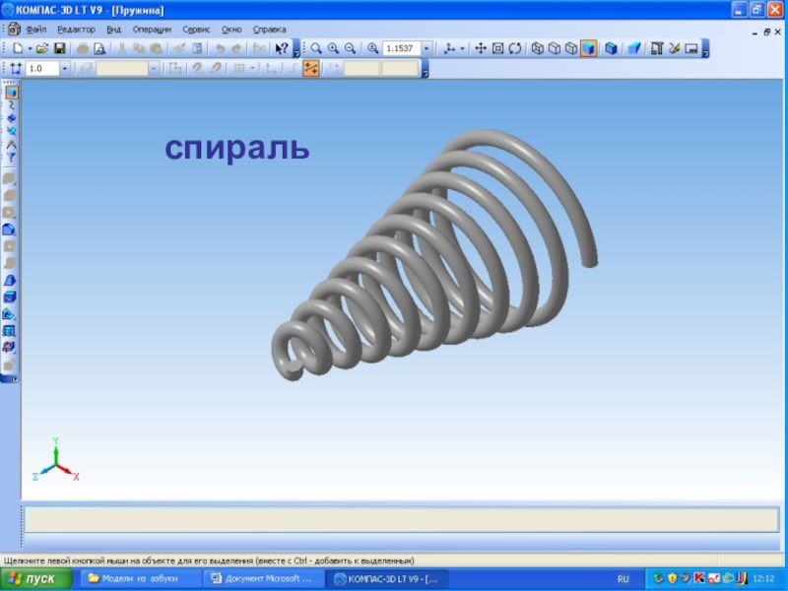Image resolution: width=788 pixels, height=591 pixels.
Task: Click the Kaspersky tray icon
Action: [x=699, y=578]
